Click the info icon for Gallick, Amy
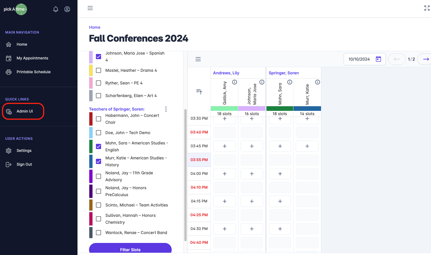This screenshot has height=255, width=431. [x=235, y=82]
